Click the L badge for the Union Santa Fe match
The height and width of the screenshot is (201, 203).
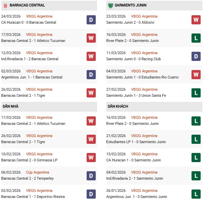pyautogui.click(x=196, y=93)
